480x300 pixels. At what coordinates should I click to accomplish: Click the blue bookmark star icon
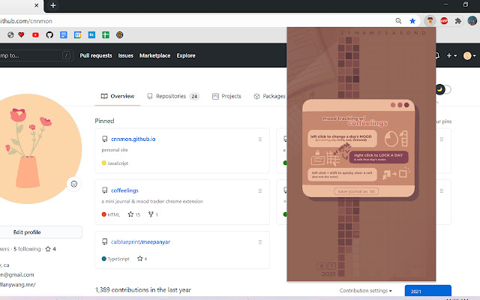point(412,21)
